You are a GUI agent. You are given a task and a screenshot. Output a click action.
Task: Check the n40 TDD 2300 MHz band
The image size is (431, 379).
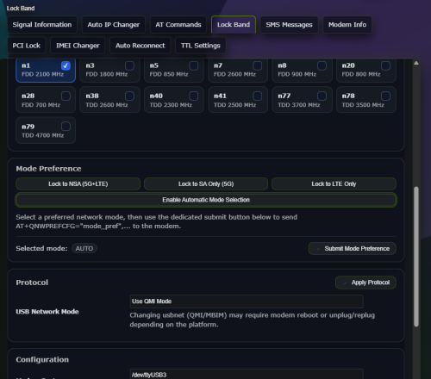point(194,96)
